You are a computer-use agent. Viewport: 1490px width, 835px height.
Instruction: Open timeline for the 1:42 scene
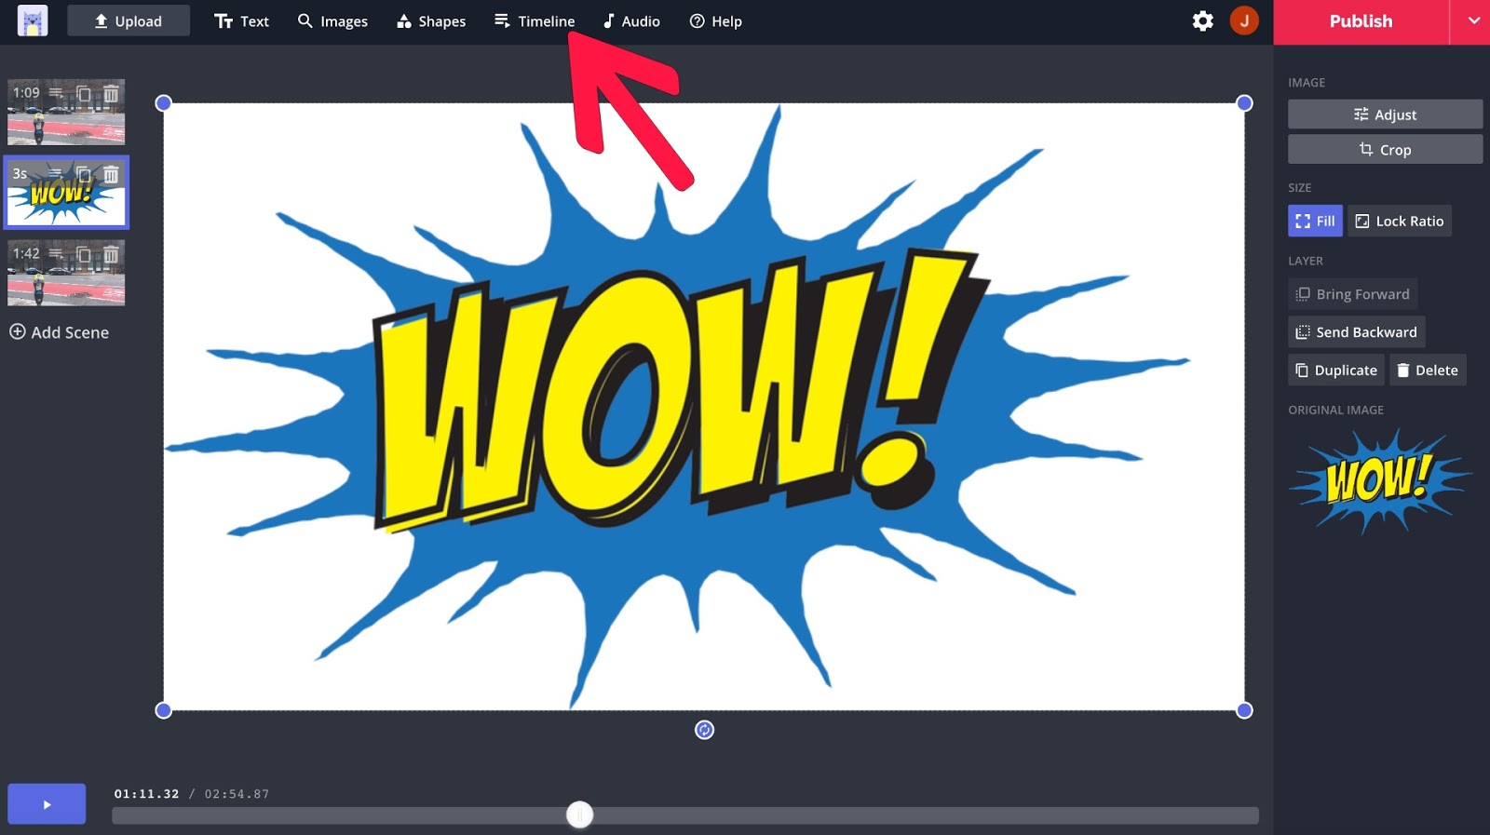point(56,253)
